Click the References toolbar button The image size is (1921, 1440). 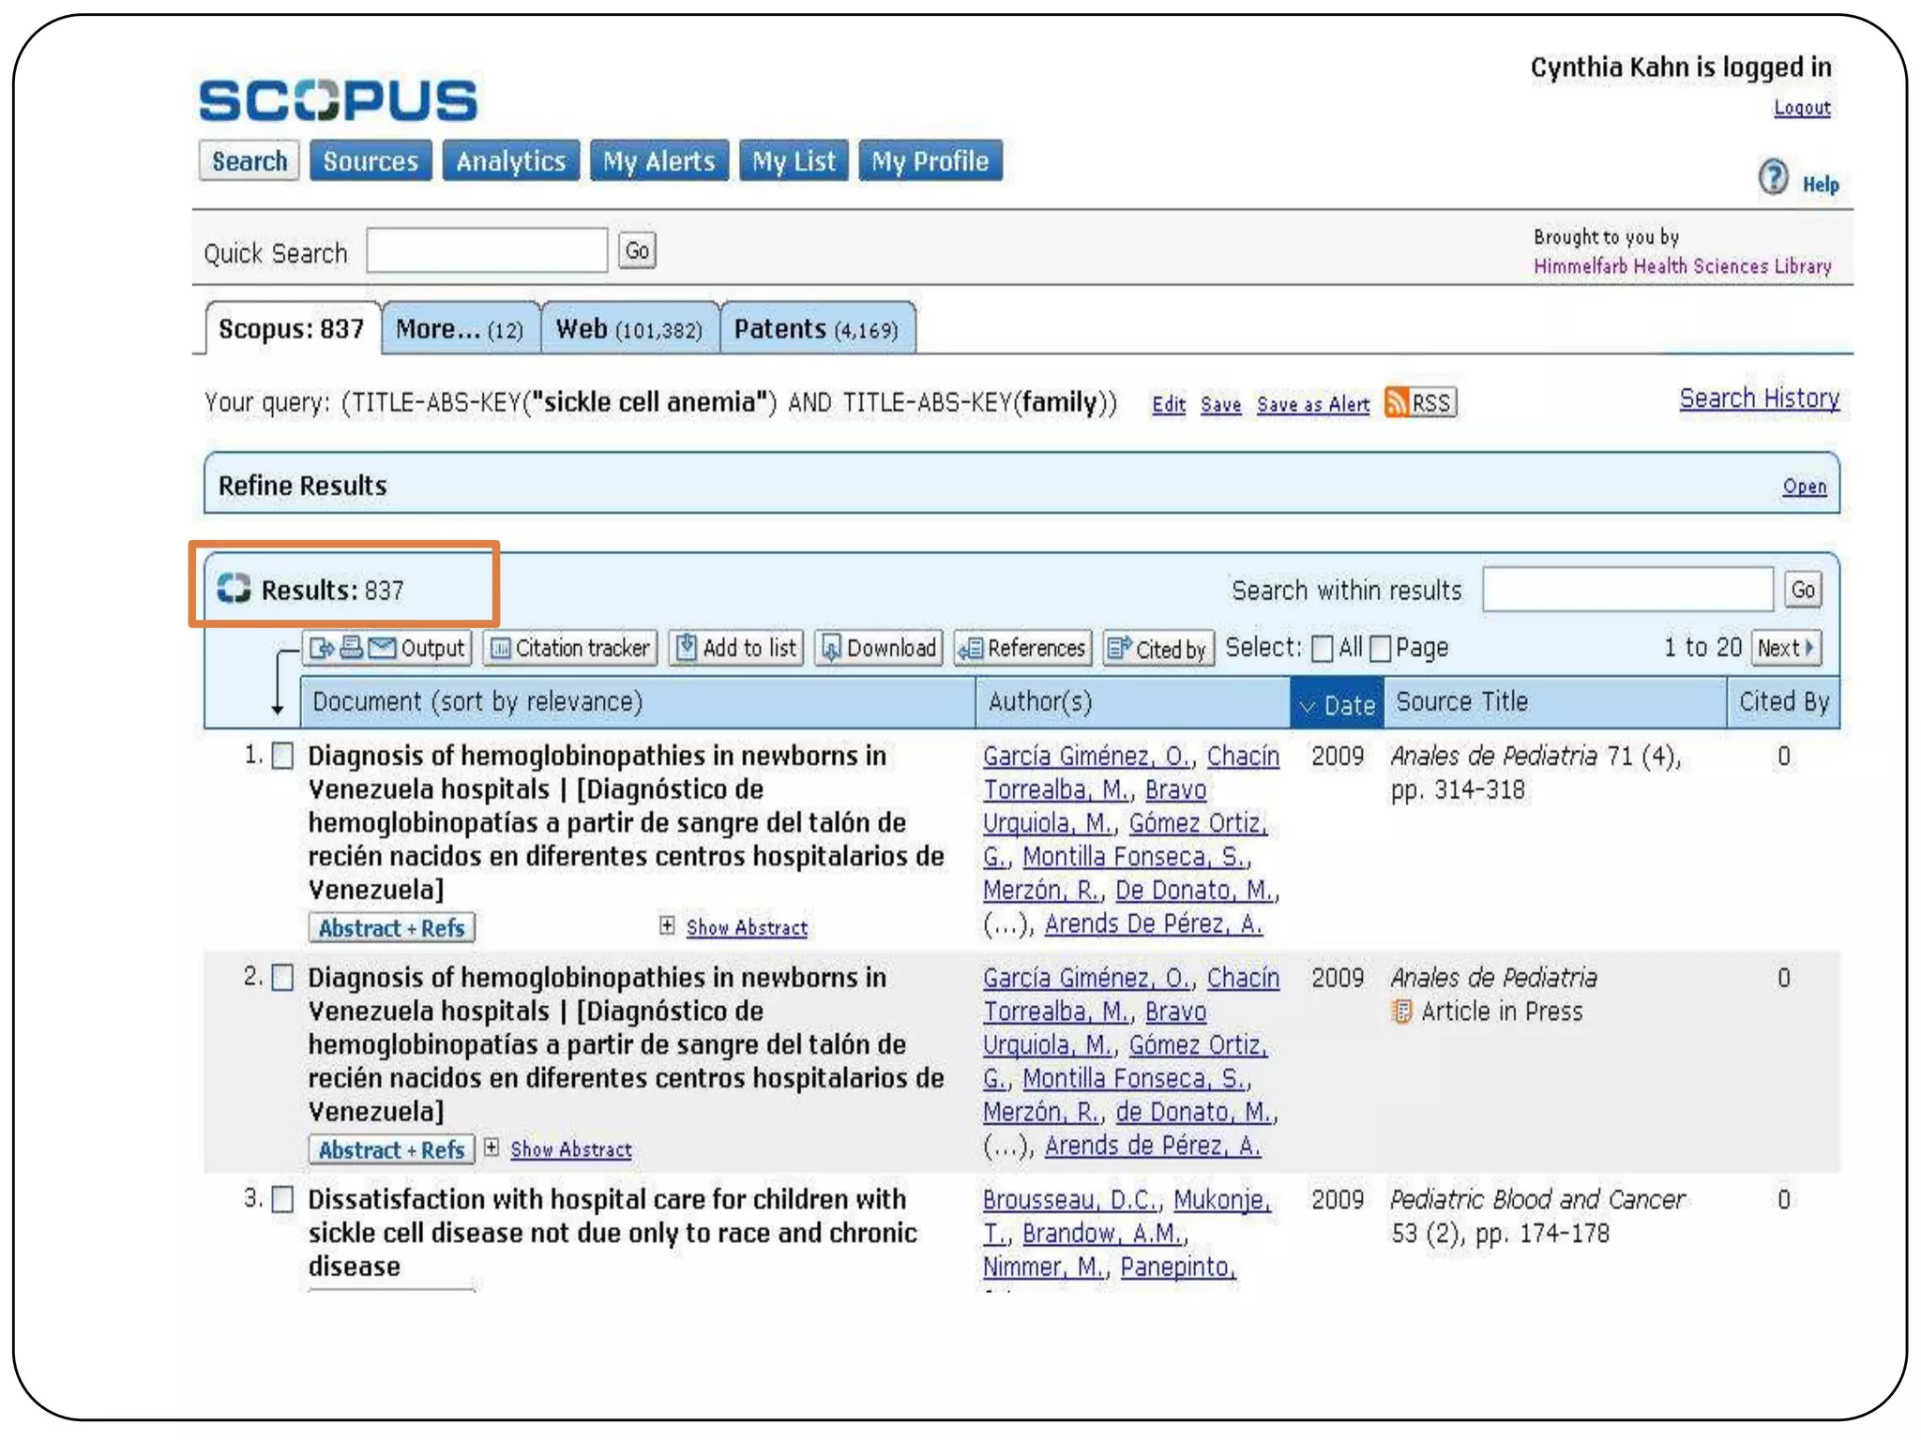tap(1022, 648)
